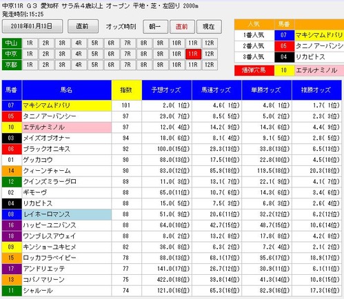Image resolution: width=344 pixels, height=299 pixels.
Task: Select horse ハッピーユニバンス row
Action: (x=172, y=225)
